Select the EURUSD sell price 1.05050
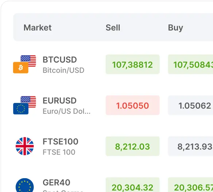Screen dimensions: 213x192 pos(133,105)
